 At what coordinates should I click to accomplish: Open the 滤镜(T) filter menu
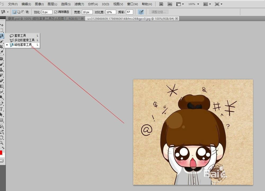[79, 4]
